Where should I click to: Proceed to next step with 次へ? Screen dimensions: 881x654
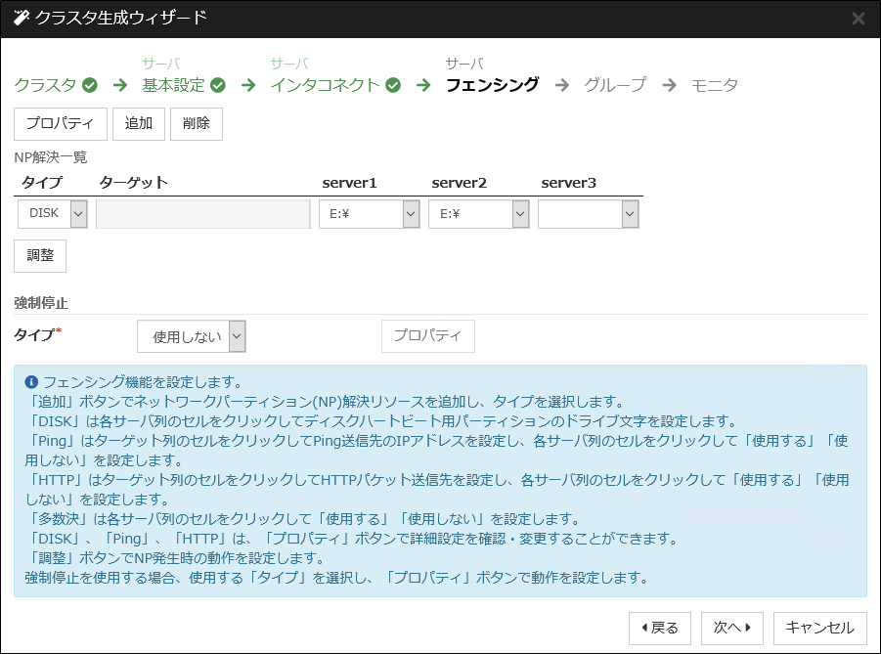pos(730,628)
